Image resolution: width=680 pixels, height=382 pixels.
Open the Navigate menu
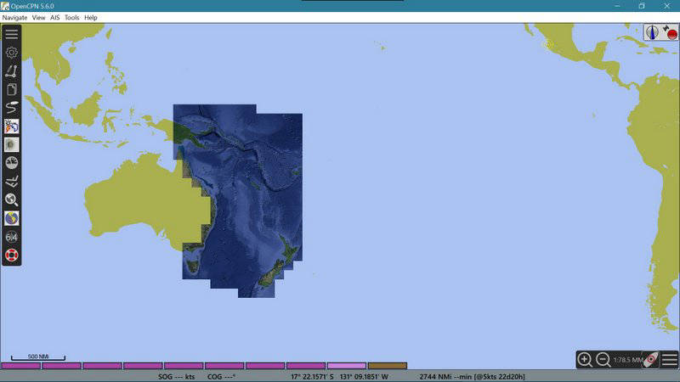14,17
